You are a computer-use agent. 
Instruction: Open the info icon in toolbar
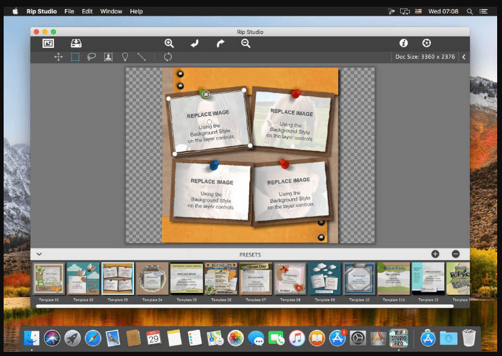click(x=403, y=43)
